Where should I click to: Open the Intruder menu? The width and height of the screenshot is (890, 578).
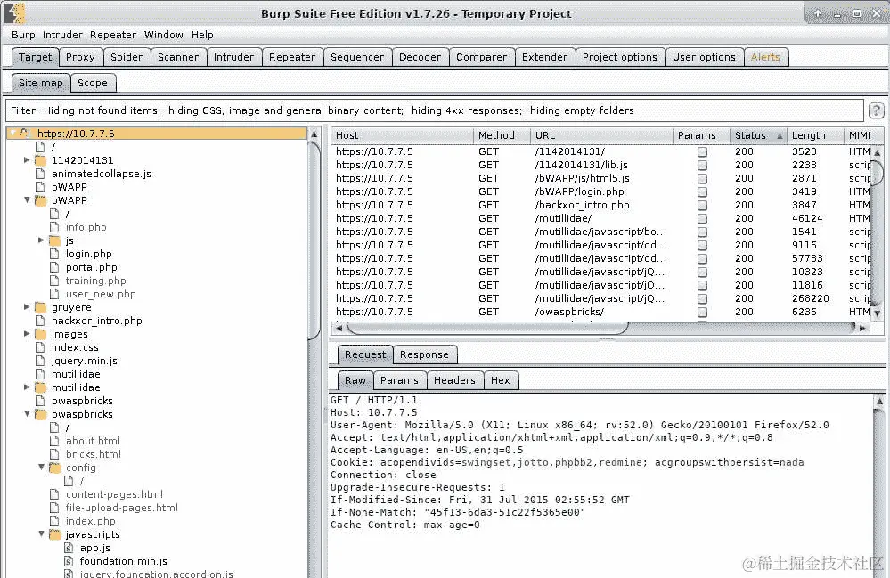(62, 35)
